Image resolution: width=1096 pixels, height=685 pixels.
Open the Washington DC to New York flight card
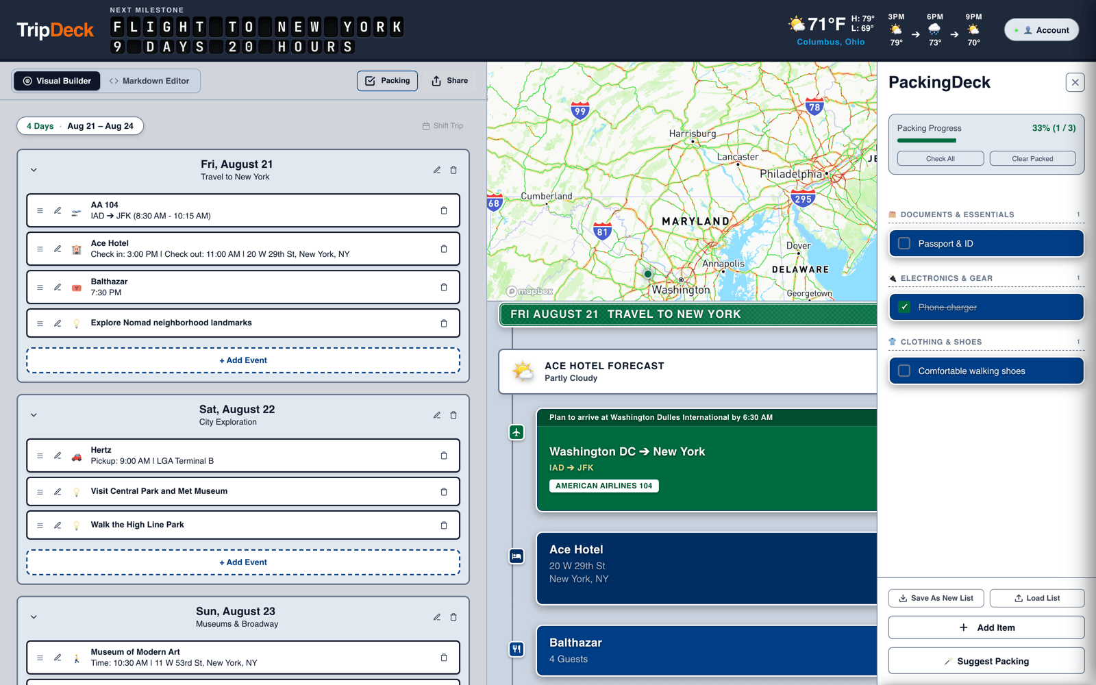(x=707, y=460)
